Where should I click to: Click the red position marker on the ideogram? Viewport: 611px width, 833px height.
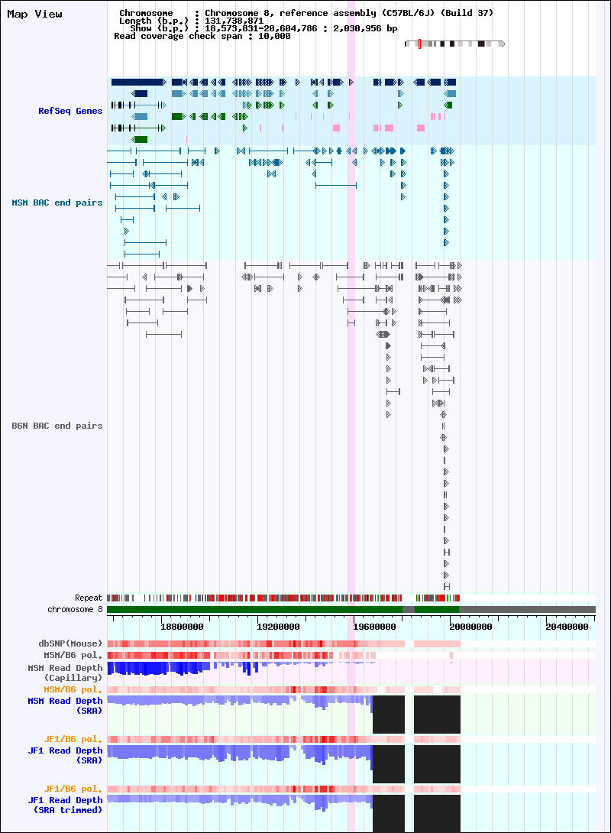(x=419, y=44)
